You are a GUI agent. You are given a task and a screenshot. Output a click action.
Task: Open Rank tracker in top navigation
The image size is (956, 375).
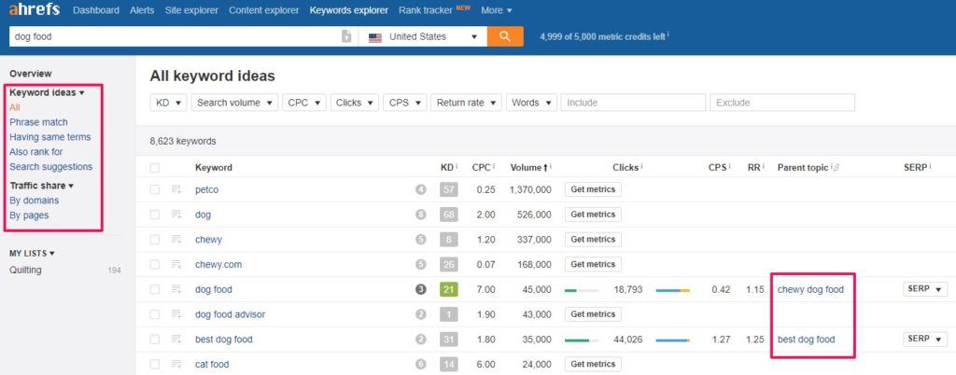[x=426, y=10]
